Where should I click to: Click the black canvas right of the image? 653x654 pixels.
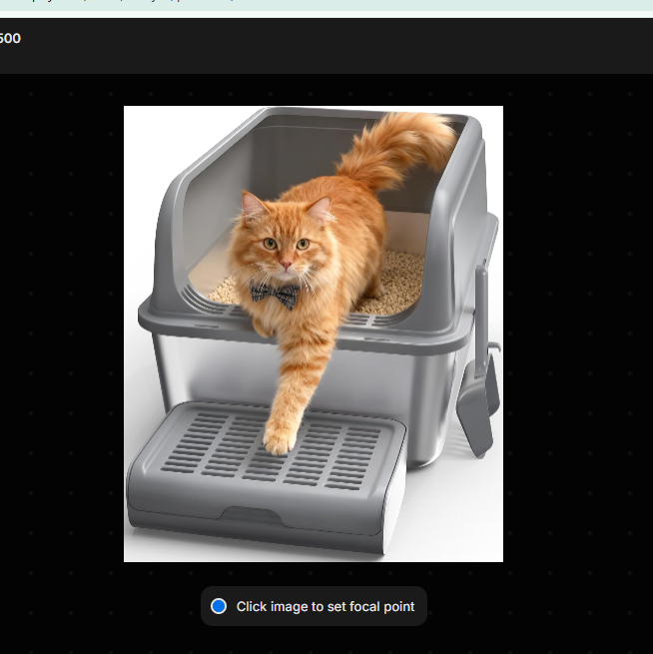pyautogui.click(x=579, y=329)
